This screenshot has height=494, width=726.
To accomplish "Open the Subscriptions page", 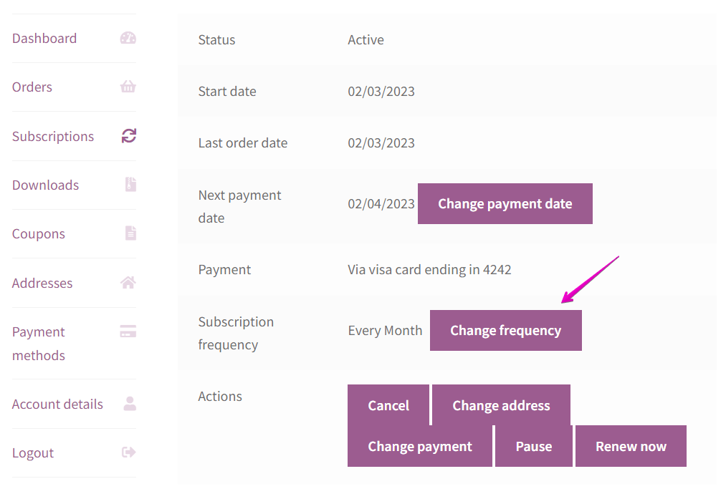I will [x=53, y=135].
